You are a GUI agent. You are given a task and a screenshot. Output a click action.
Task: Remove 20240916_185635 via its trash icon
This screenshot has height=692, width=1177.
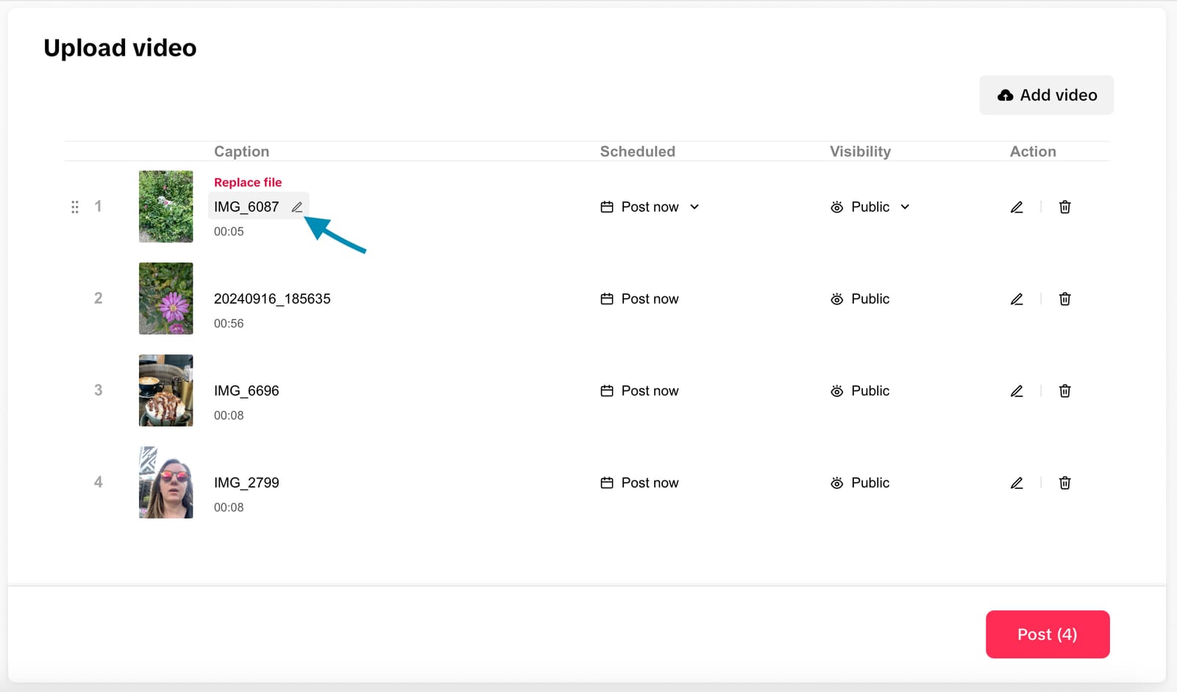pyautogui.click(x=1064, y=299)
